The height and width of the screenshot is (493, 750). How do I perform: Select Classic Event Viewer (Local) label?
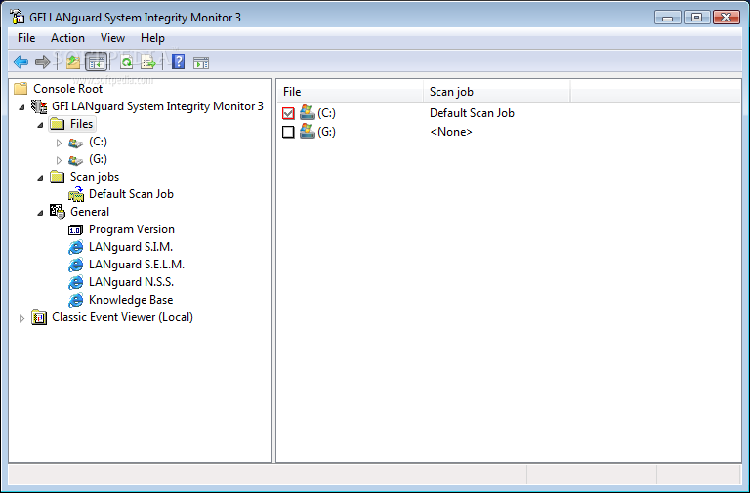(122, 317)
